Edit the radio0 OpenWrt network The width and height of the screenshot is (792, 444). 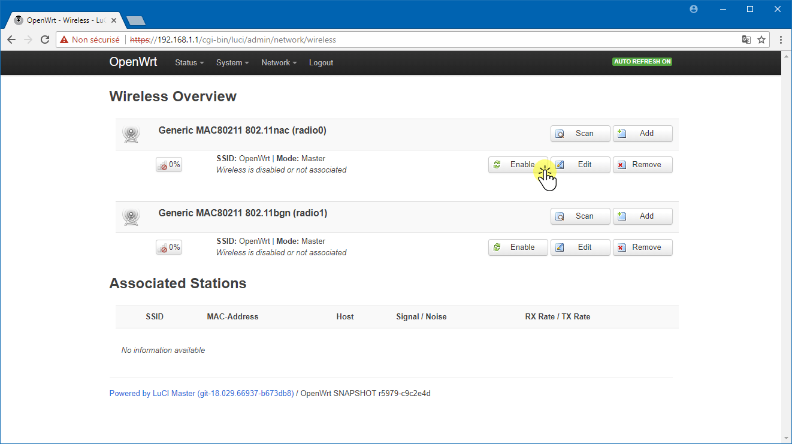[x=581, y=165]
